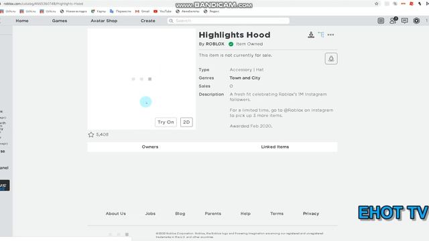The height and width of the screenshot is (241, 429).
Task: Click the bell notify button
Action: pyautogui.click(x=331, y=58)
